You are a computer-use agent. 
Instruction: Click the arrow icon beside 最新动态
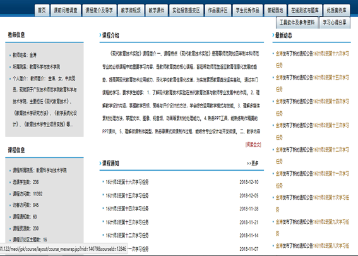273,35
